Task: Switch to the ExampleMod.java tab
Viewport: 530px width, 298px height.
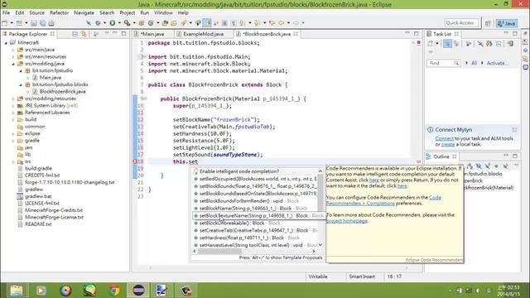Action: 203,34
